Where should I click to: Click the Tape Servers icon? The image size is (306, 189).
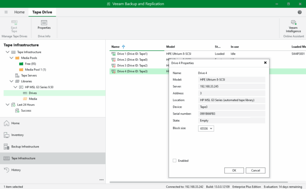tap(17, 76)
